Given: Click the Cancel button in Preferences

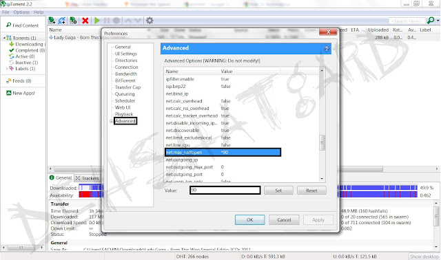Looking at the screenshot, I should [284, 220].
